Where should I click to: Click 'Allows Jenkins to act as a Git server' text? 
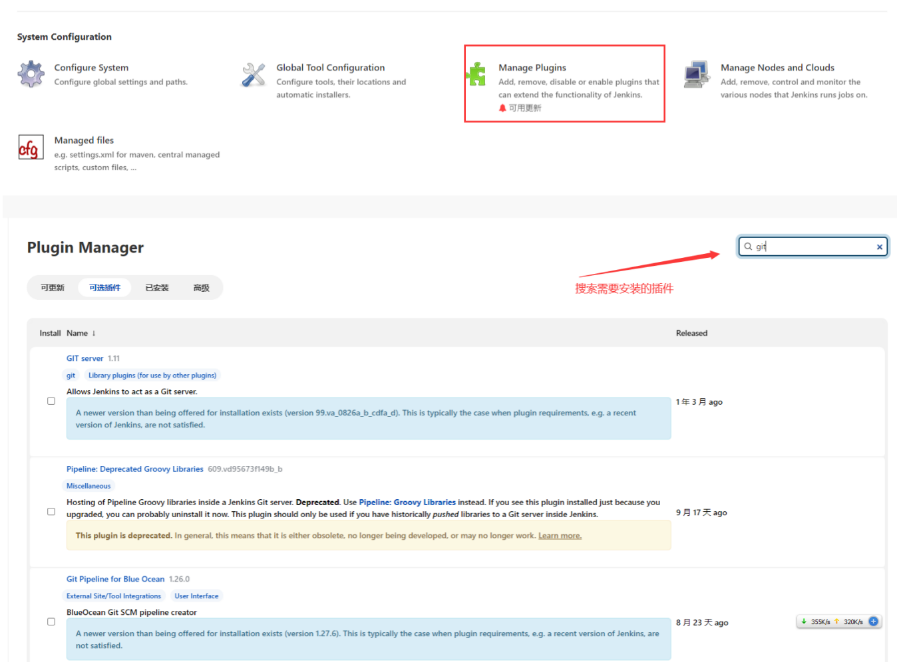tap(132, 392)
